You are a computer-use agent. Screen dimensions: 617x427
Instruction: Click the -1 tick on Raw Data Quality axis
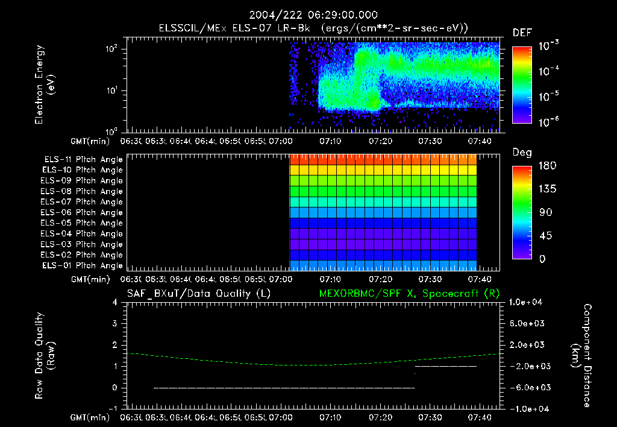point(113,409)
